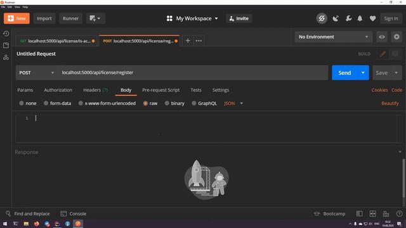Open the notifications bell icon
406x228 pixels.
(360, 18)
